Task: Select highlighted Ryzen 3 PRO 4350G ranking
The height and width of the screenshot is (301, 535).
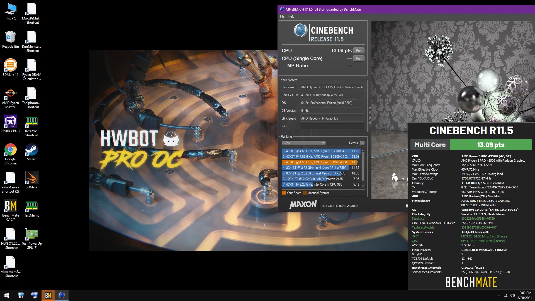Action: click(321, 162)
